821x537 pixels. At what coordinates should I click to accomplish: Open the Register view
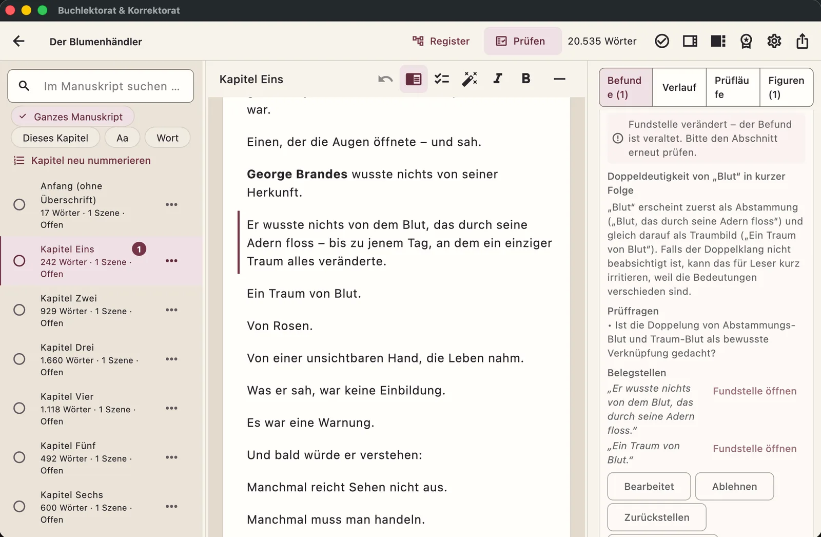click(441, 41)
